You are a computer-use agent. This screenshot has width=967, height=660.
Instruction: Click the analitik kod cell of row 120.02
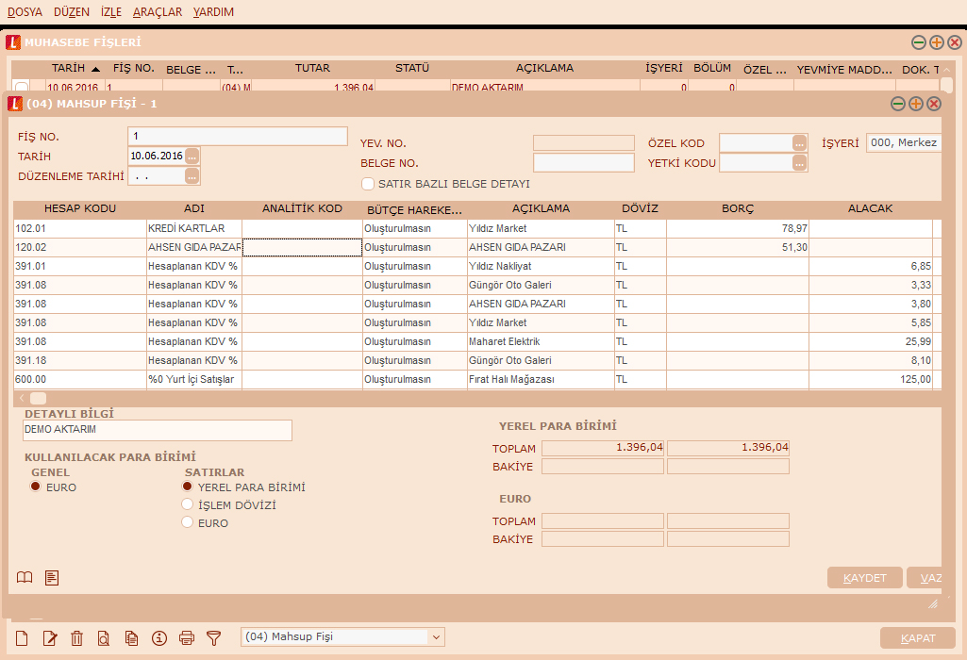302,247
